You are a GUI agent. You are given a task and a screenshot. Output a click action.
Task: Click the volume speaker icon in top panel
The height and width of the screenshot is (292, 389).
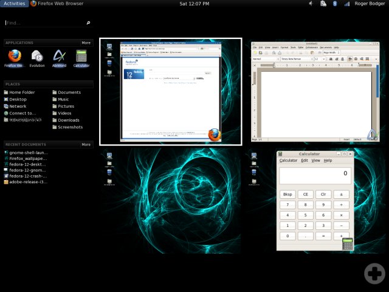[x=311, y=4]
